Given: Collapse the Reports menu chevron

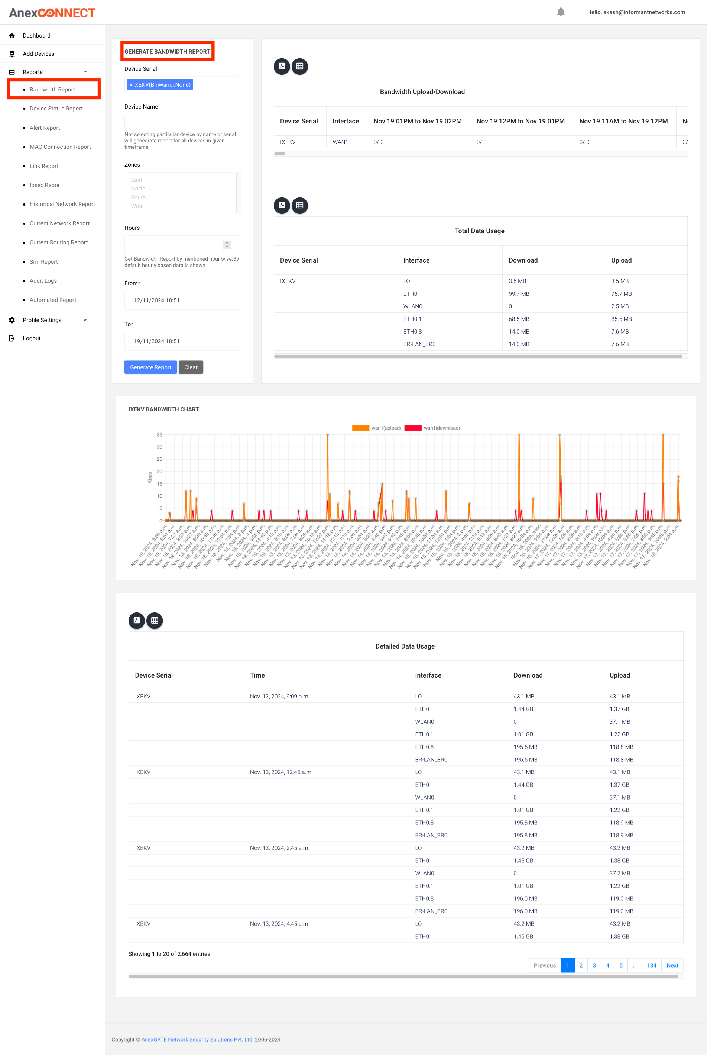Looking at the screenshot, I should pyautogui.click(x=85, y=72).
